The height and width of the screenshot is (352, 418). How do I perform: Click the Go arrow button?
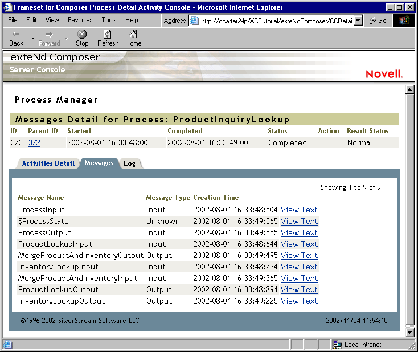378,21
